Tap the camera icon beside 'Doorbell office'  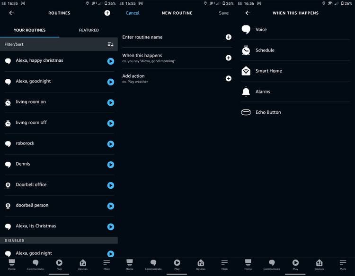point(8,185)
